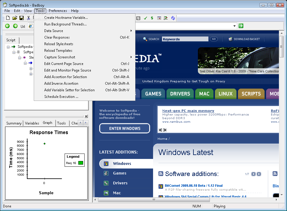Click the green Go arrow beside URL field
287x211 pixels.
tap(241, 26)
